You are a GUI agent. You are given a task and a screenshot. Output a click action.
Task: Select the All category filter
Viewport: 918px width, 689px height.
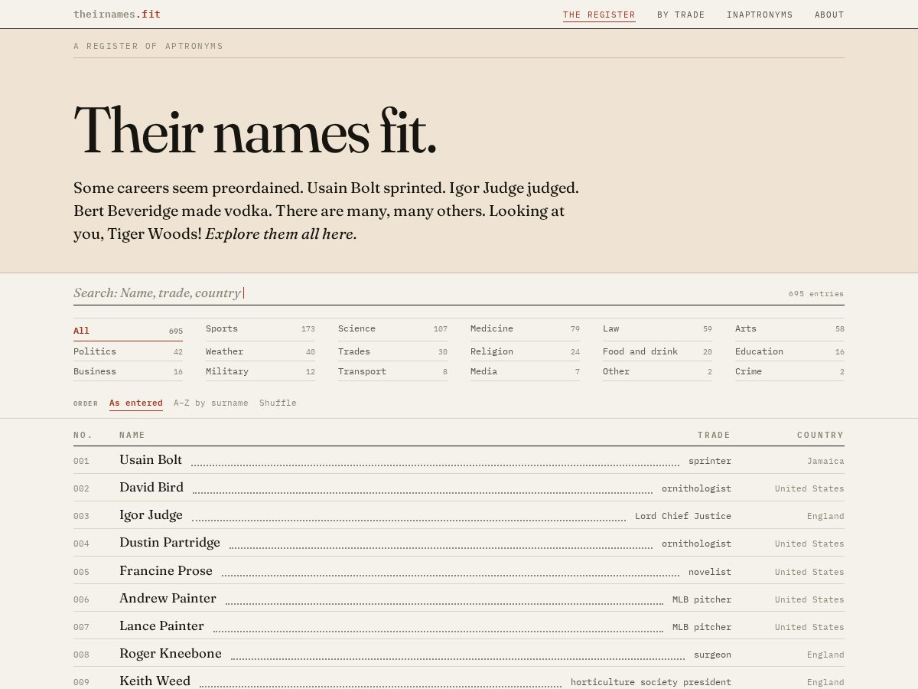pos(128,331)
